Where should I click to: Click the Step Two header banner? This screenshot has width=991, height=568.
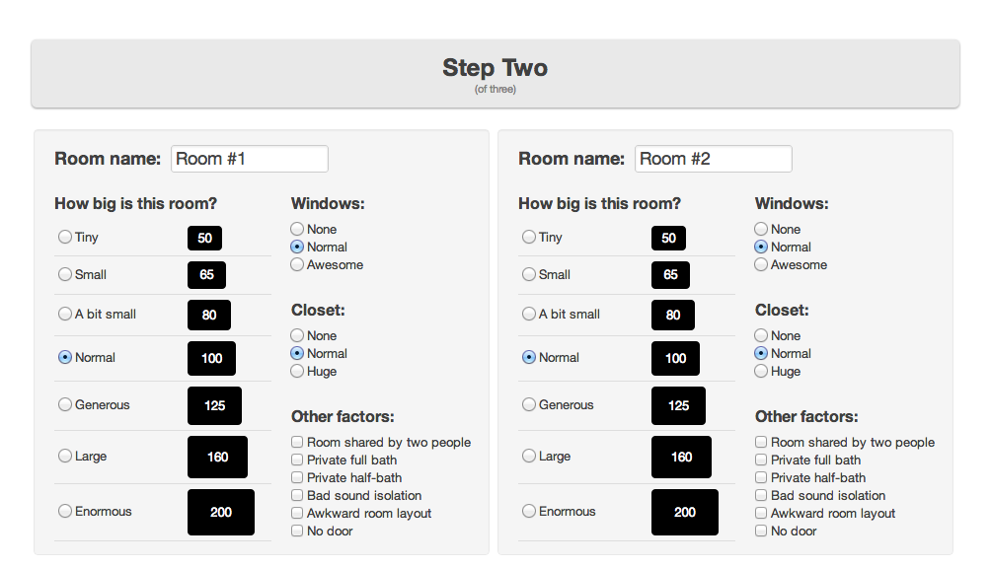pyautogui.click(x=495, y=74)
